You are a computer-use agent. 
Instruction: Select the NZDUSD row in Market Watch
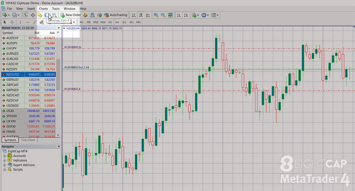(29, 74)
